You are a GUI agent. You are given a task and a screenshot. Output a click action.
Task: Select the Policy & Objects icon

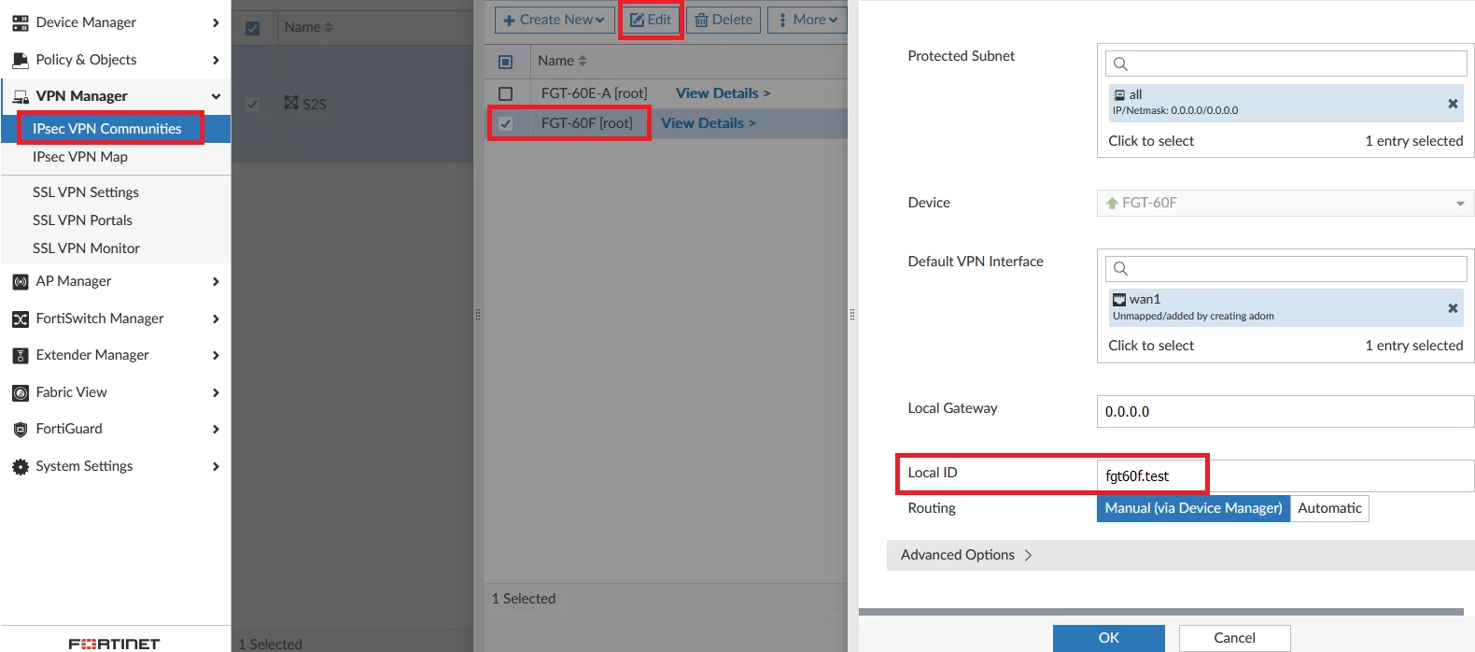click(x=20, y=60)
